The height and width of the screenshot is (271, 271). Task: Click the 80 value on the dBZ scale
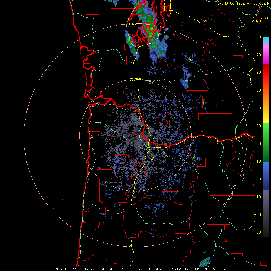(x=259, y=37)
